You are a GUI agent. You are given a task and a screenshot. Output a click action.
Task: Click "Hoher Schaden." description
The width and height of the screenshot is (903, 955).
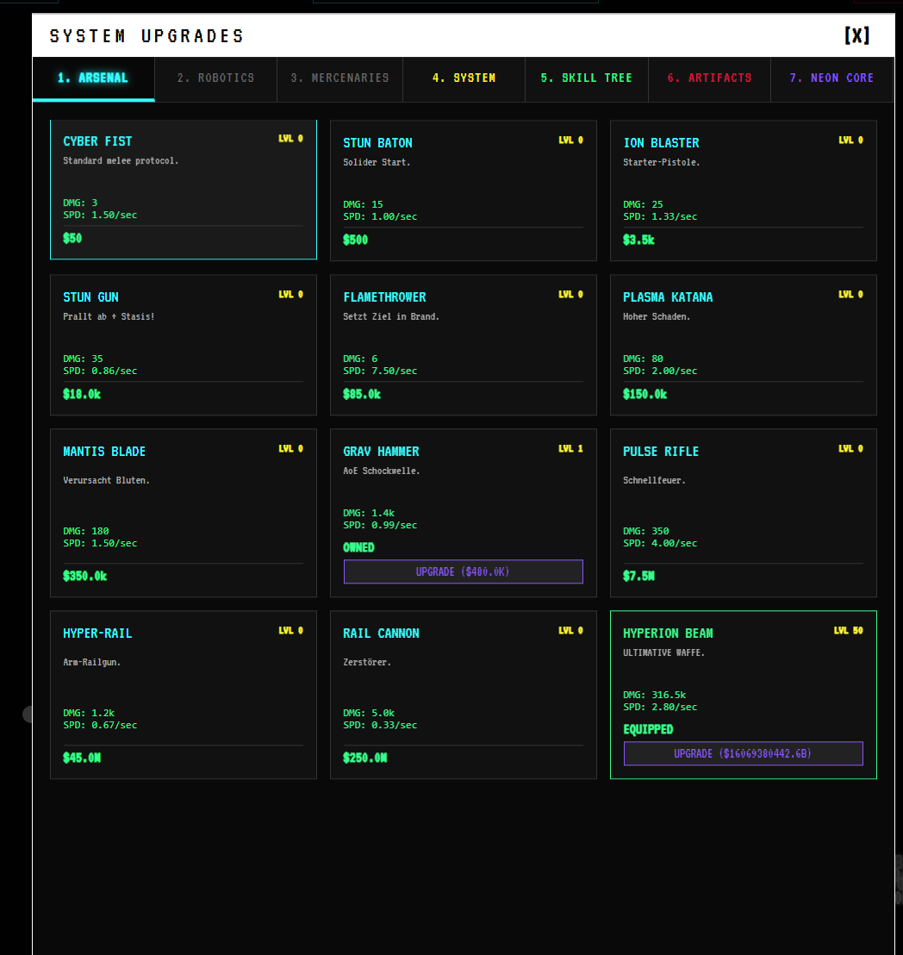coord(657,316)
